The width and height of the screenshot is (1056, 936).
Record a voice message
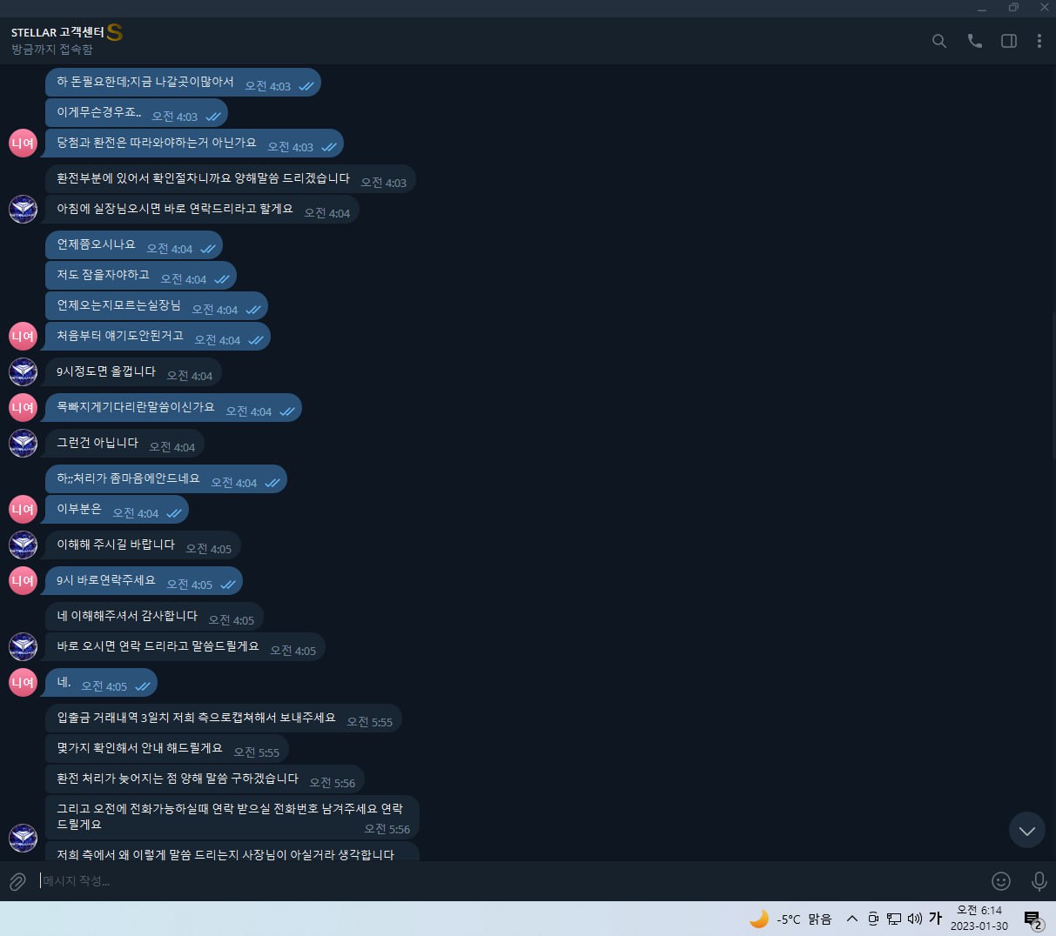pyautogui.click(x=1039, y=881)
